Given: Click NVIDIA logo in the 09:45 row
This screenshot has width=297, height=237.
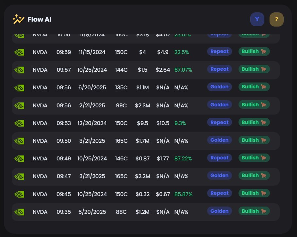Looking at the screenshot, I should tap(19, 194).
